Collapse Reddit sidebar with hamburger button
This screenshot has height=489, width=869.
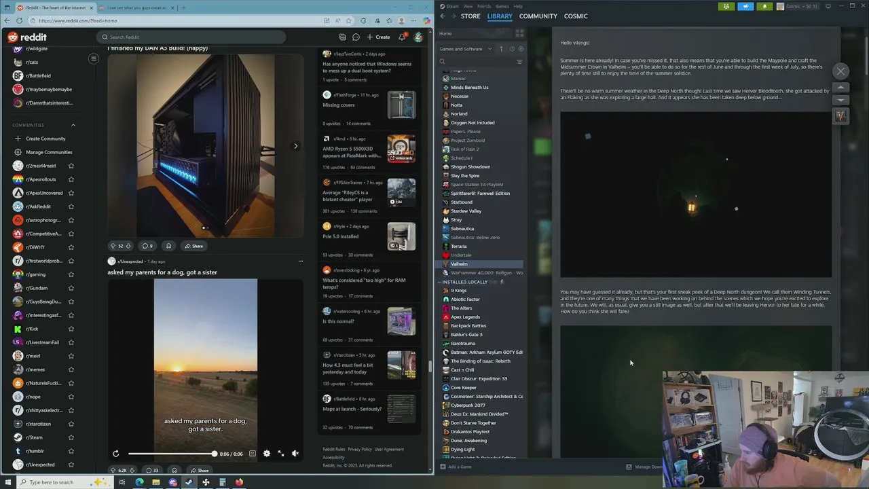[x=94, y=58]
